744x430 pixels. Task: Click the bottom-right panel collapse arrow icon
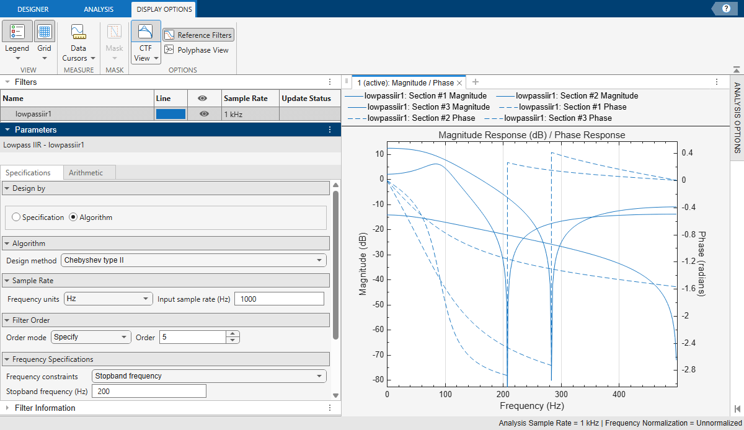coord(737,408)
